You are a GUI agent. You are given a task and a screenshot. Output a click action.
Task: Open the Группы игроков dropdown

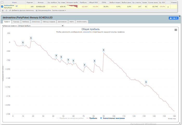[59, 10]
